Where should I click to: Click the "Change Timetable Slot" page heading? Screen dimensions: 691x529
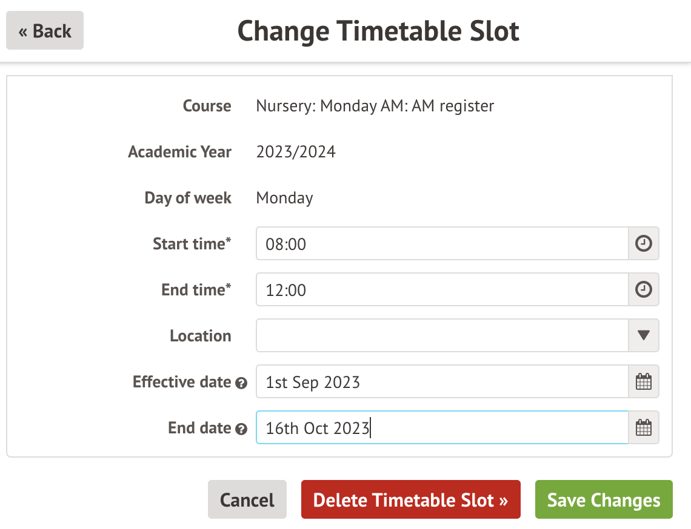378,31
